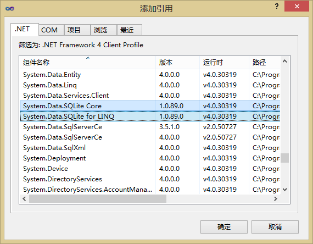Select System.Data.SQLite for LINQ row
313x244 pixels.
click(x=150, y=117)
